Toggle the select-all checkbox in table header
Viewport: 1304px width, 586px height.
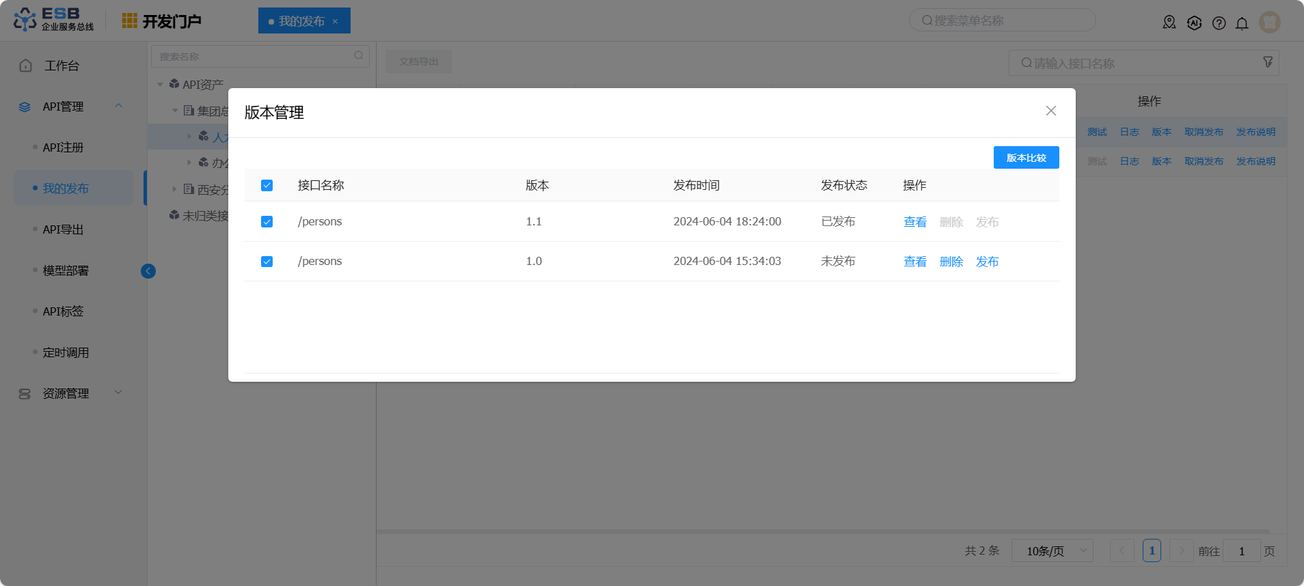[x=267, y=186]
